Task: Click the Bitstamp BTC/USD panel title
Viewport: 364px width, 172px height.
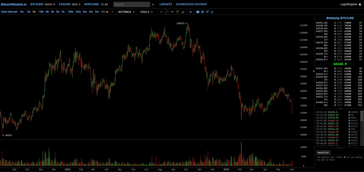Action: tap(340, 18)
